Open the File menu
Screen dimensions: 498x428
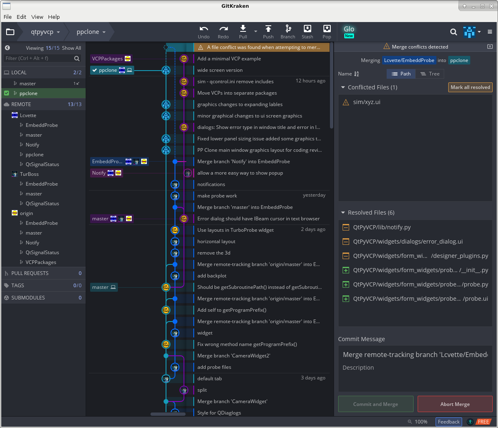[8, 17]
